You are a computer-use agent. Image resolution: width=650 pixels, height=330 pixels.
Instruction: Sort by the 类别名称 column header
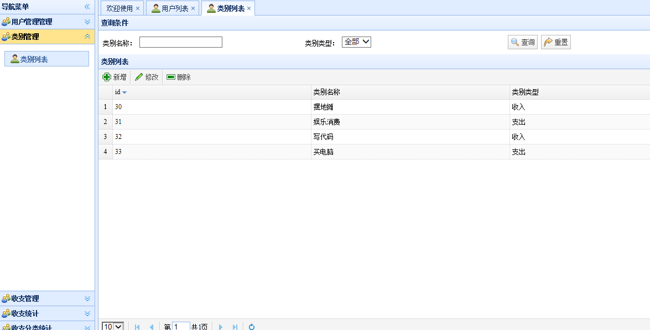(x=410, y=92)
